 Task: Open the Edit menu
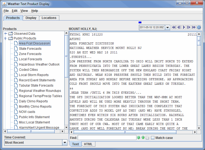14,11
